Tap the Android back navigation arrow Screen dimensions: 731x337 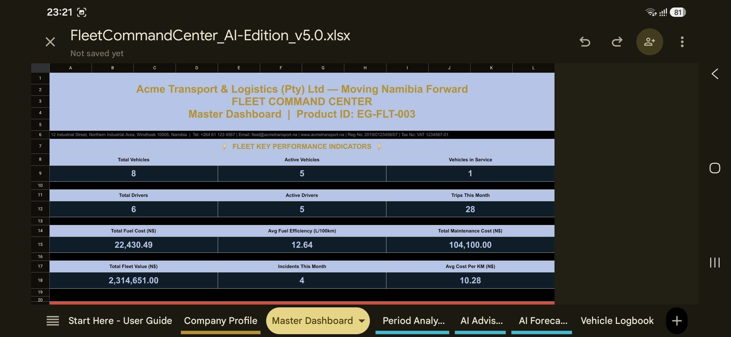715,74
